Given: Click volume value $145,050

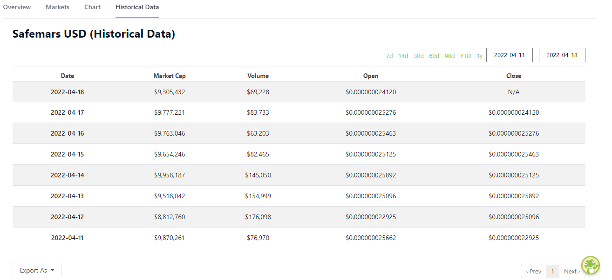Looking at the screenshot, I should [x=258, y=175].
